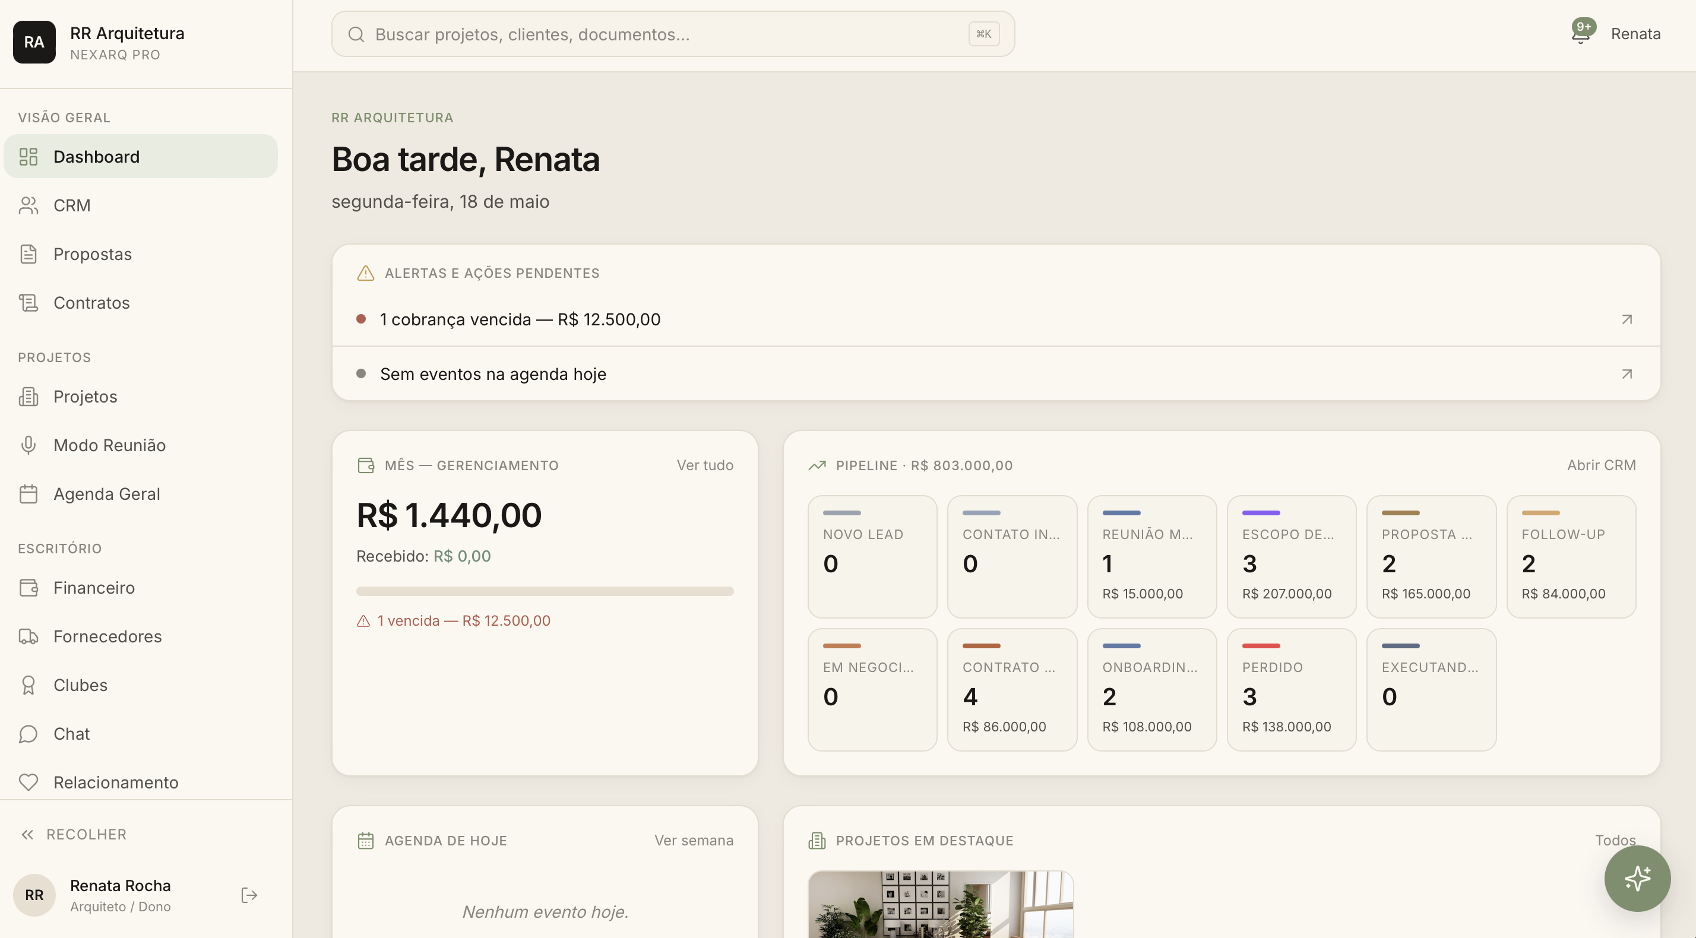Open Chat in sidebar
This screenshot has width=1696, height=938.
141,734
